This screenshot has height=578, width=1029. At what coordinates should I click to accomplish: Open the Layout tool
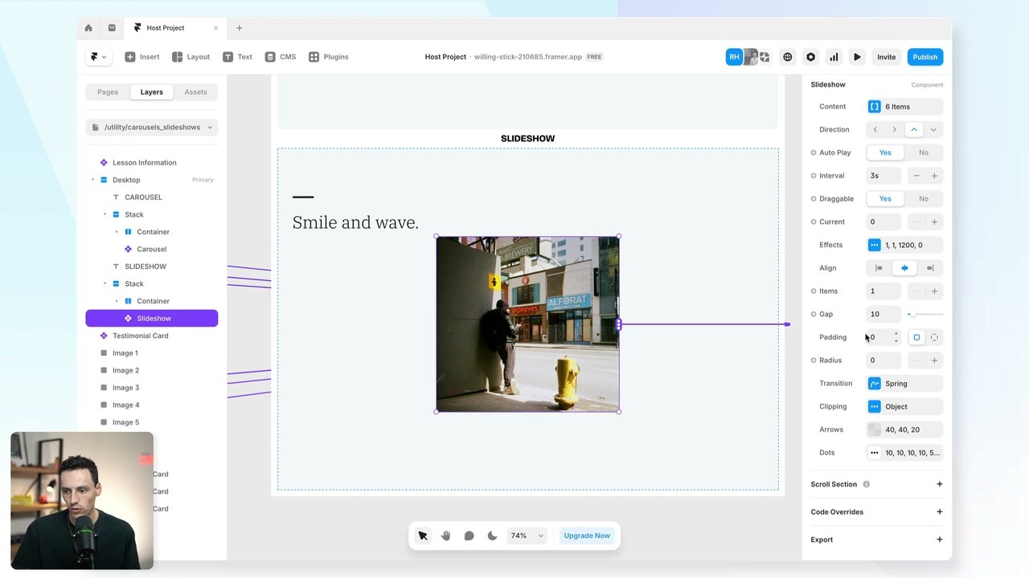(191, 57)
